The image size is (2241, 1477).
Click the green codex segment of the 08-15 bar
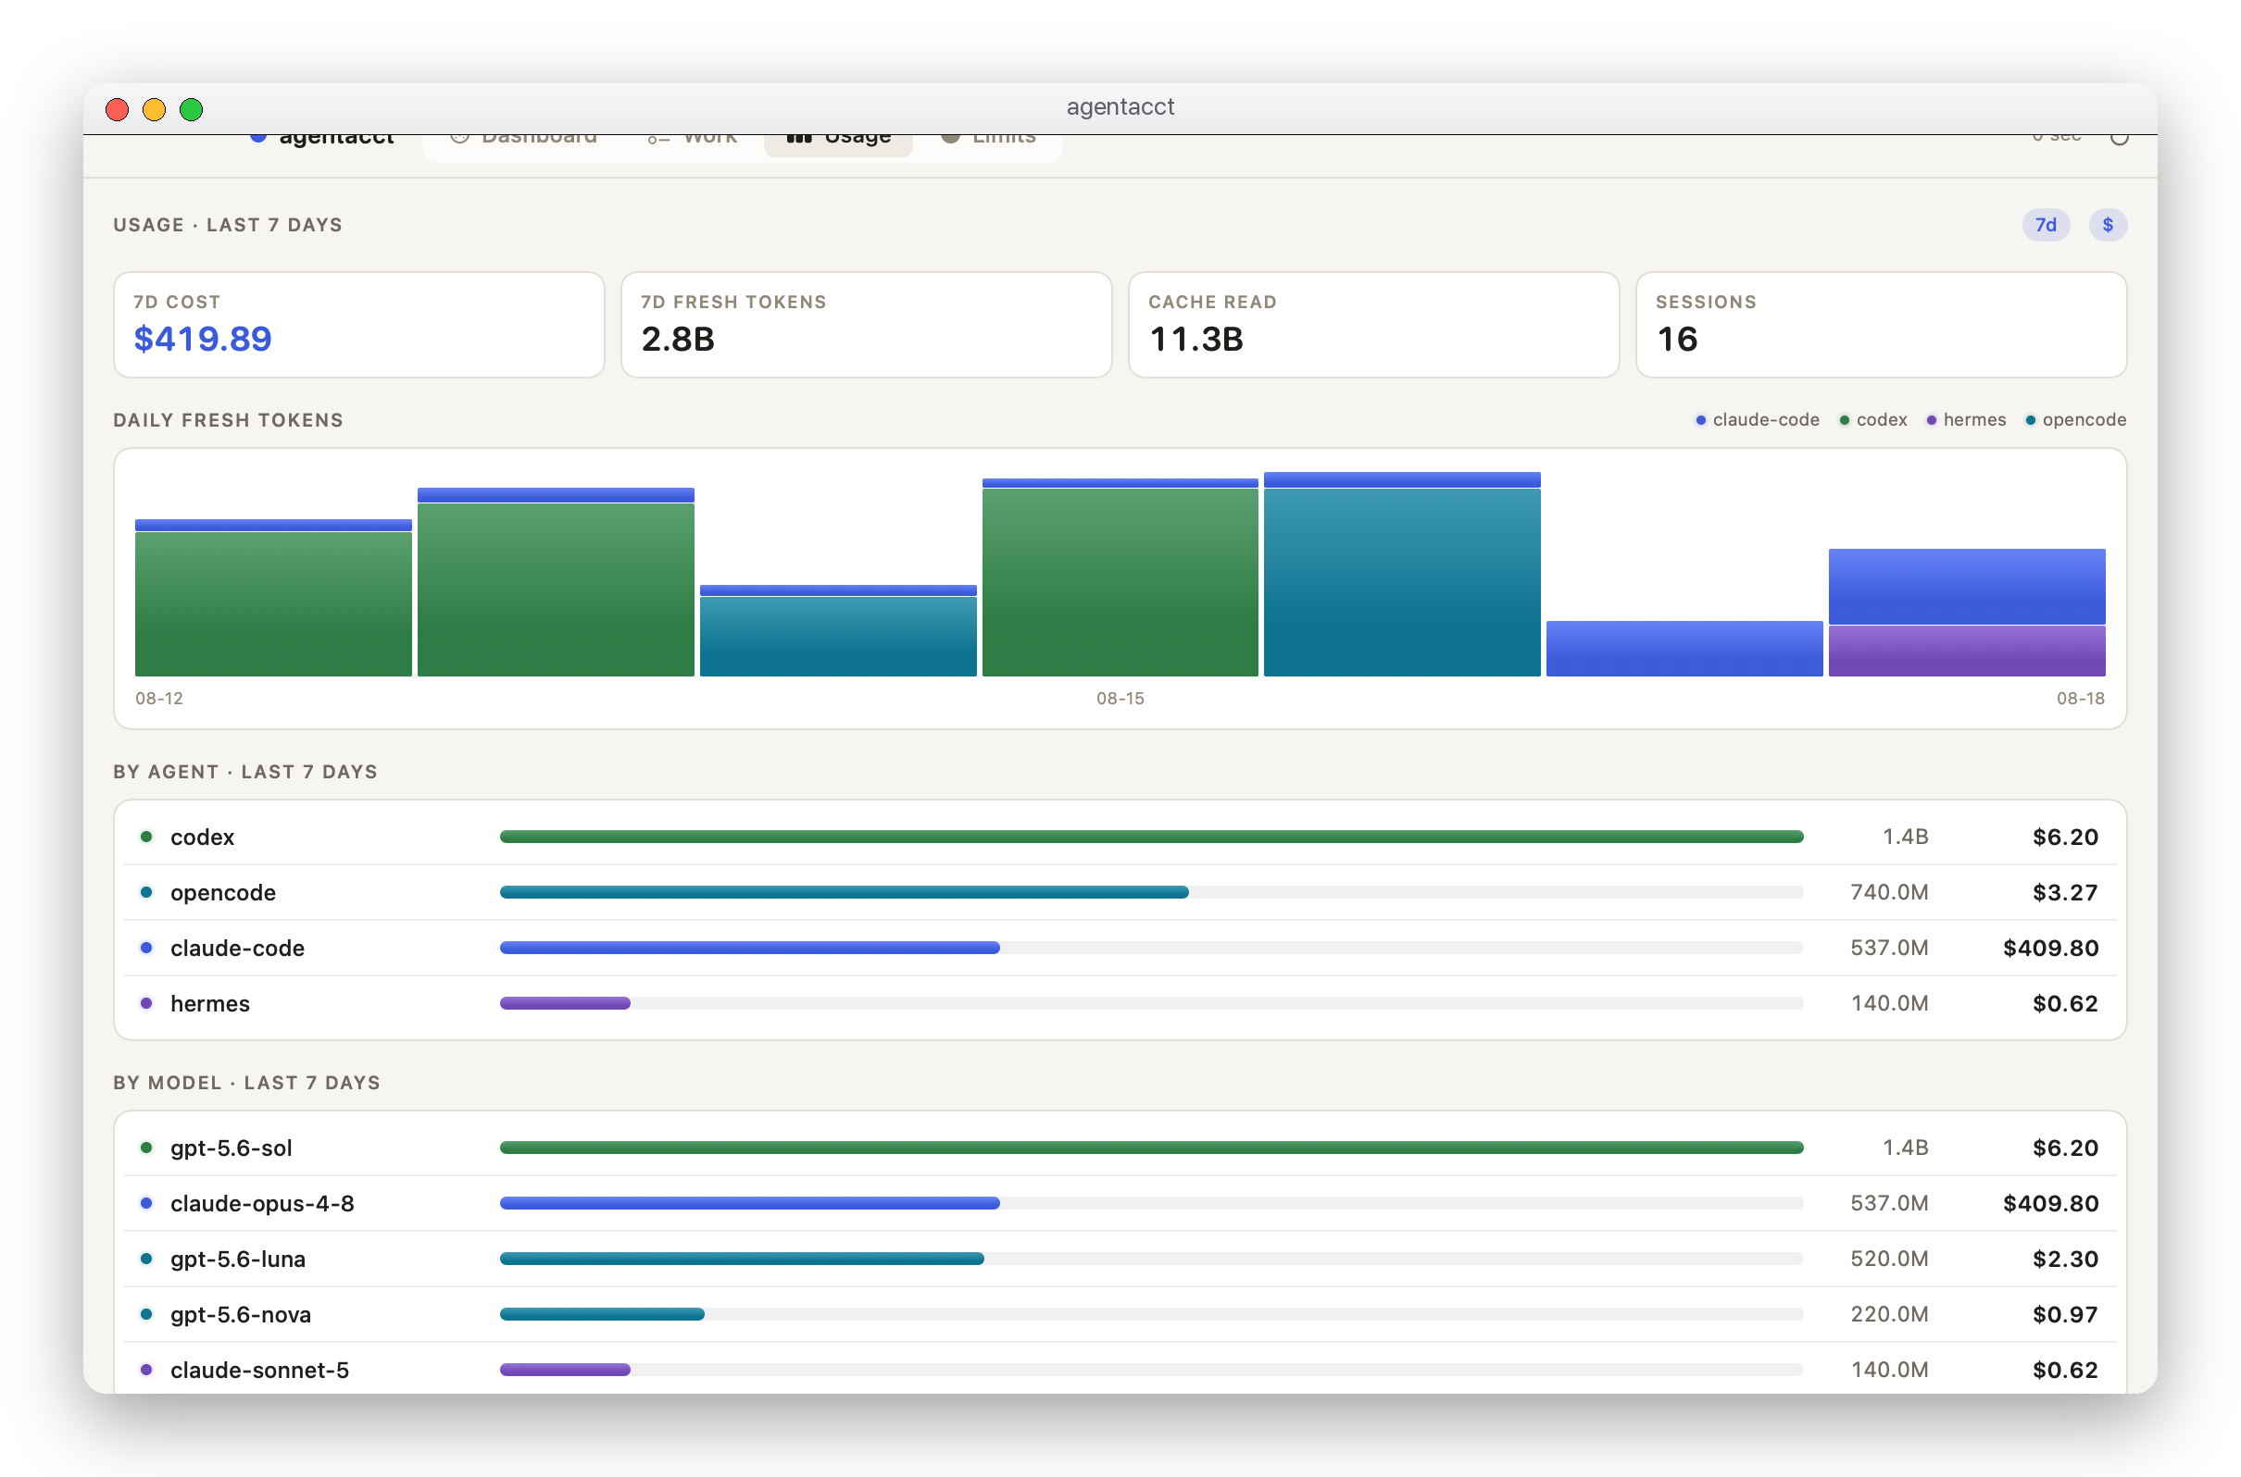pos(1120,582)
